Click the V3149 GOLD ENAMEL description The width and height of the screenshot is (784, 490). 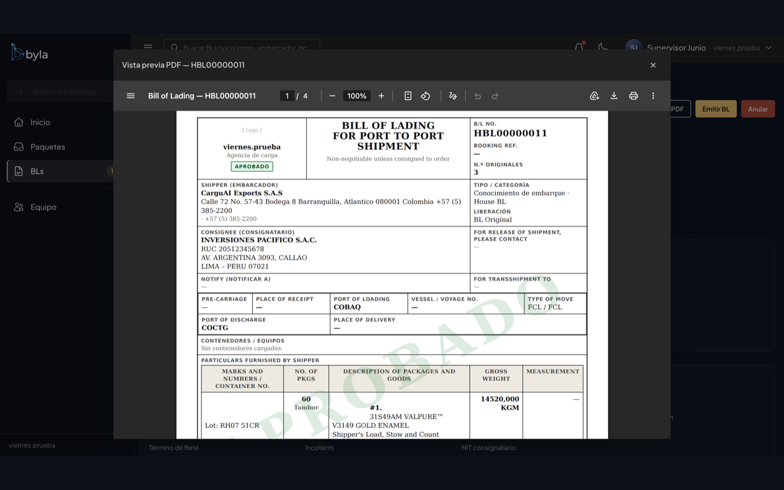click(x=371, y=426)
